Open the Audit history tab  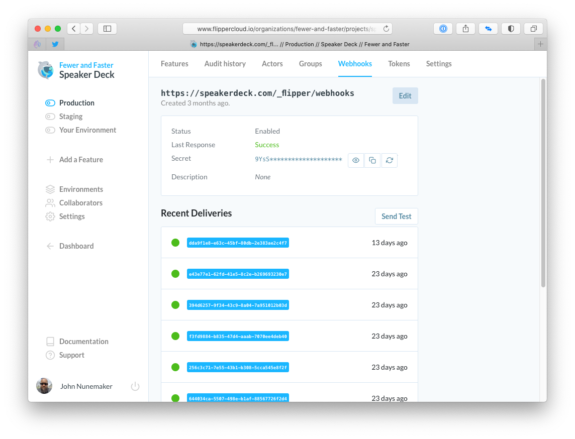[225, 64]
